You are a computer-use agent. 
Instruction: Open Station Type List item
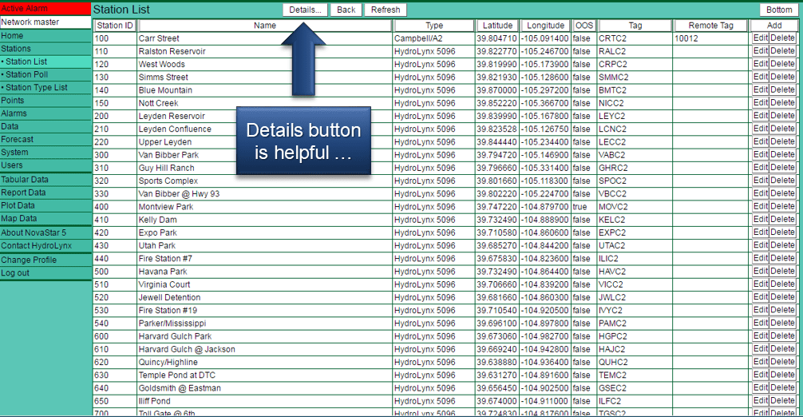45,88
